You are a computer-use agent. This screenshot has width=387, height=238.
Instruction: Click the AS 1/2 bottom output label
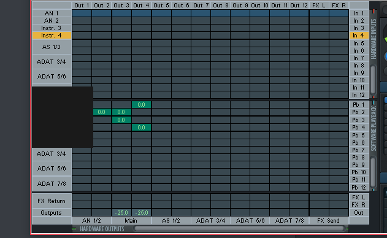click(171, 220)
